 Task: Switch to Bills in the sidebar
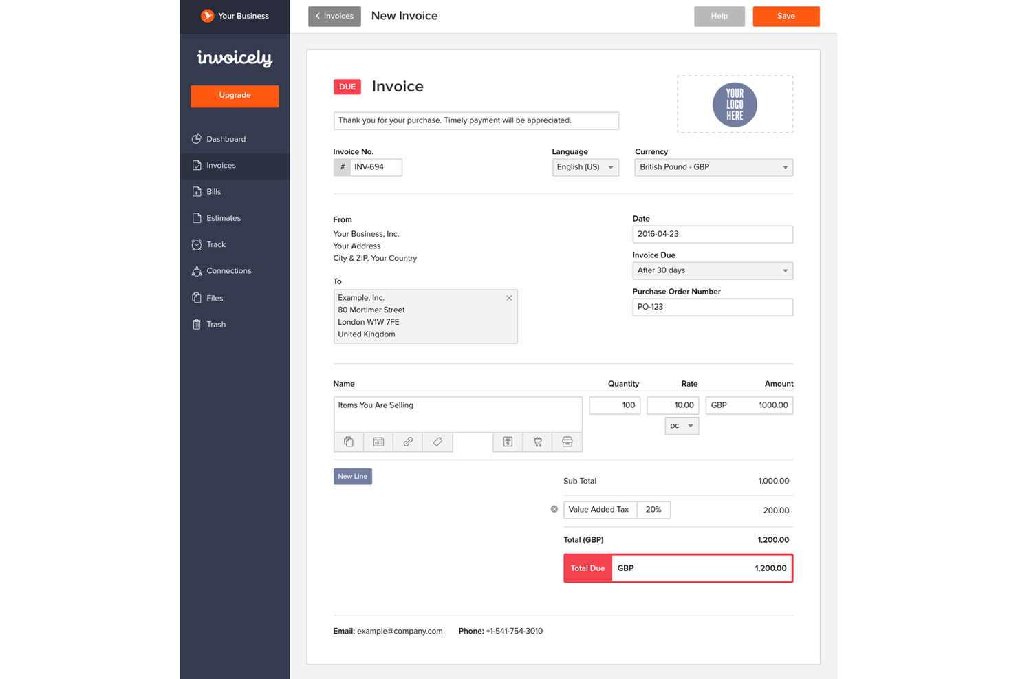pyautogui.click(x=213, y=191)
